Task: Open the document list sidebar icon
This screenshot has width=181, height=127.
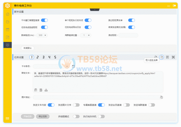Action: pyautogui.click(x=8, y=37)
